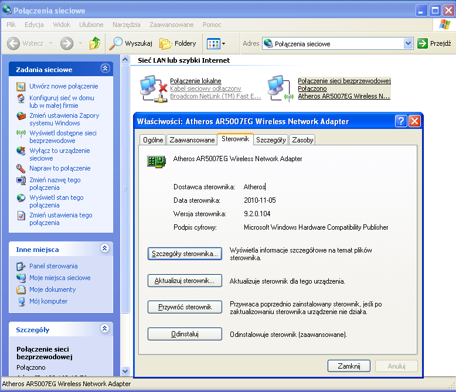Select the Połączenie lokalne network icon

(153, 88)
